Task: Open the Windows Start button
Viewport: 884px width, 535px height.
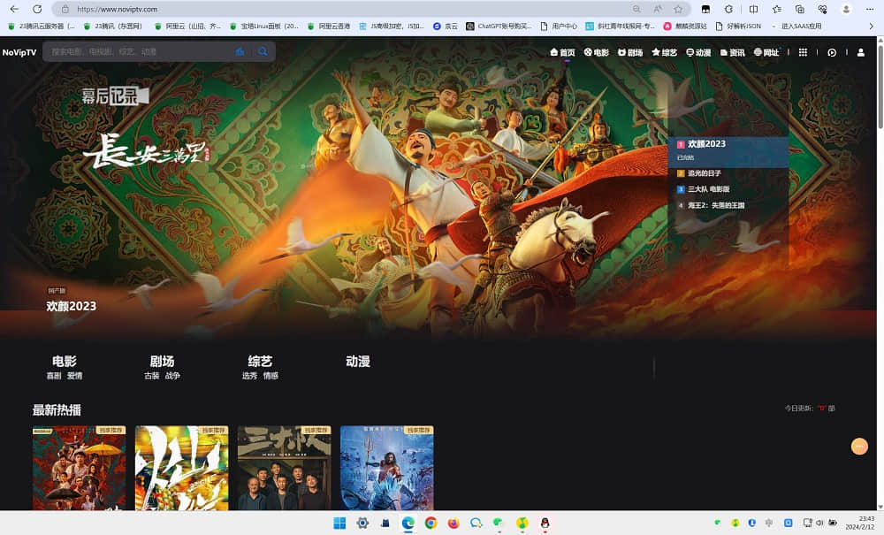Action: [x=339, y=524]
